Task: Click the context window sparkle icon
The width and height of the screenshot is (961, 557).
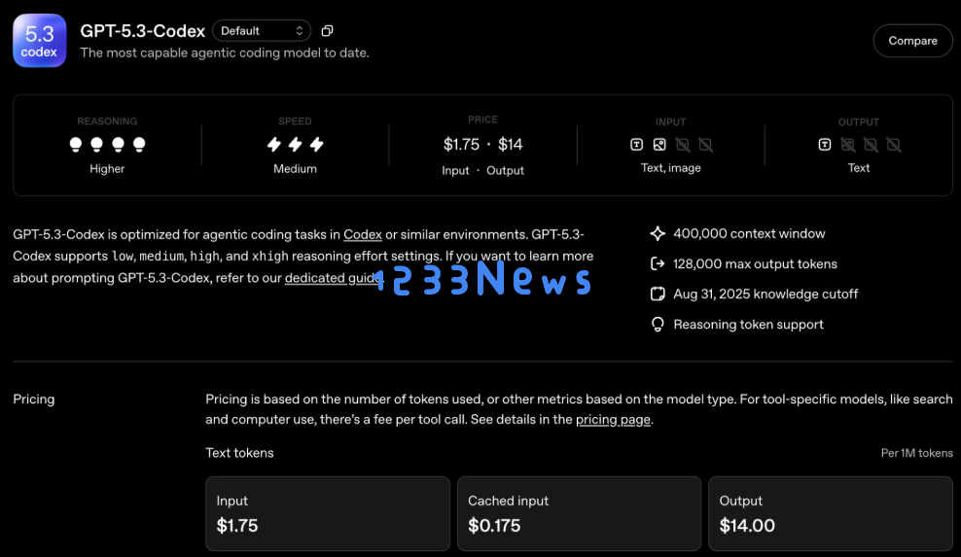Action: [658, 234]
